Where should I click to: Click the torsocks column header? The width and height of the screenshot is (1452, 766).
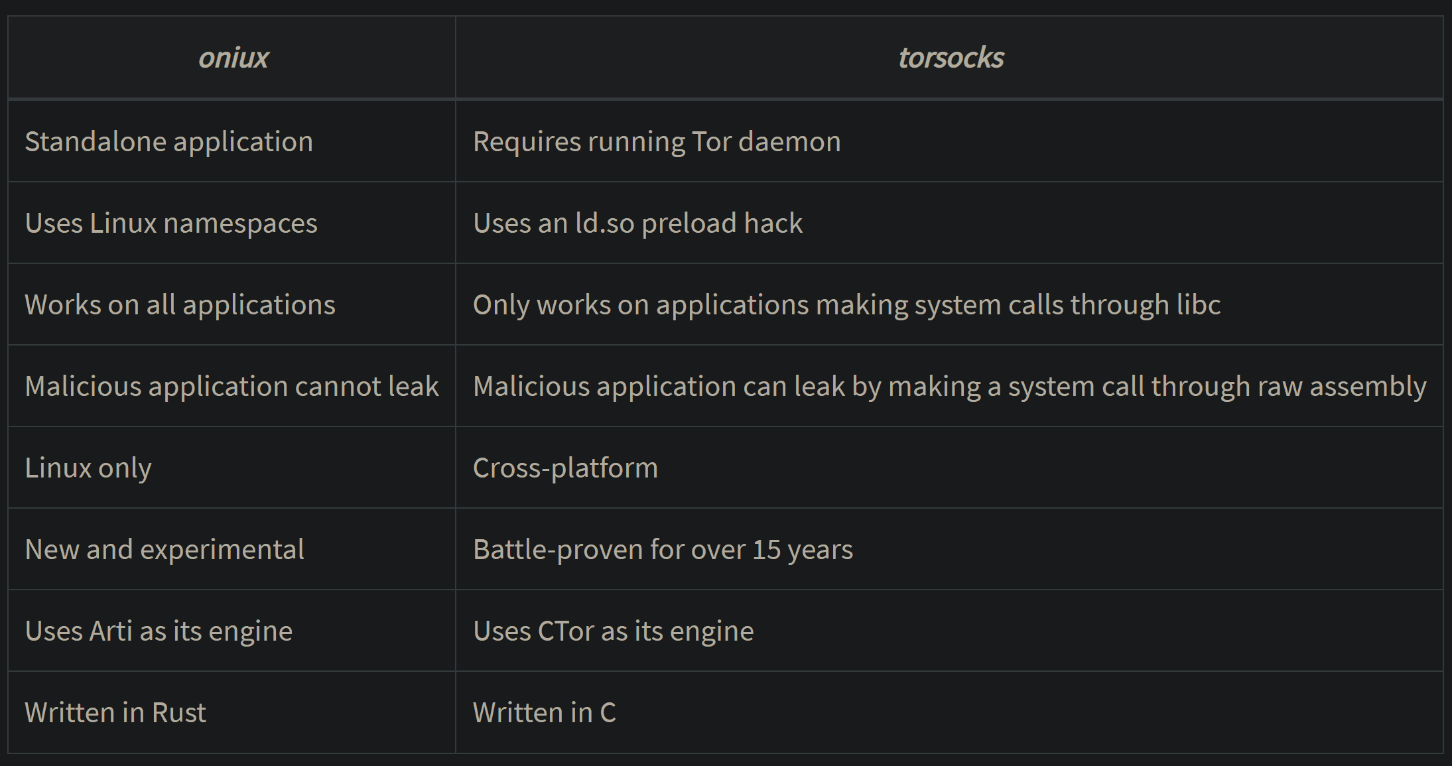[x=951, y=58]
